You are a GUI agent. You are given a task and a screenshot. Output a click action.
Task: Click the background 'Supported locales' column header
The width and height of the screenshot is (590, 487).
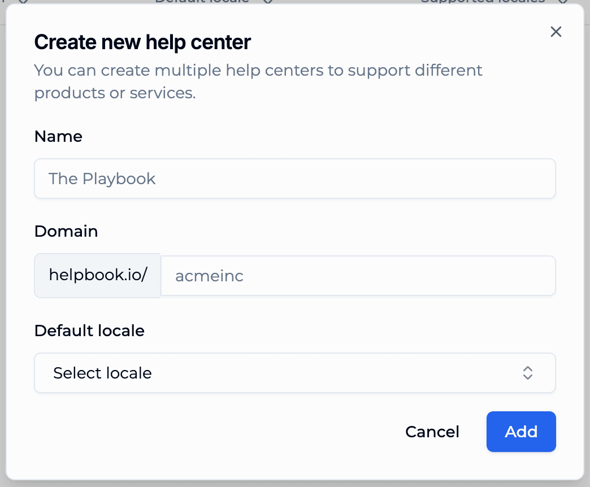(483, 2)
